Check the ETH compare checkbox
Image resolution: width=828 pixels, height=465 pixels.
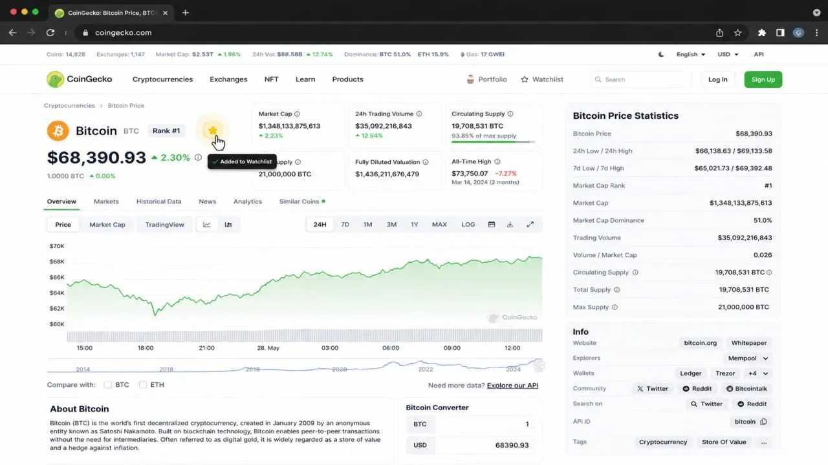(143, 385)
